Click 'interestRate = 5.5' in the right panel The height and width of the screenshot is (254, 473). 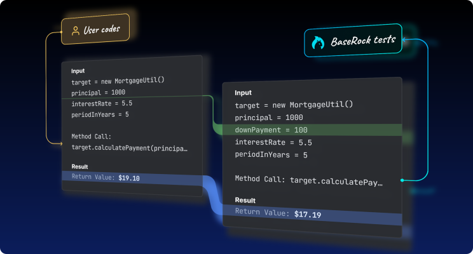coord(273,142)
